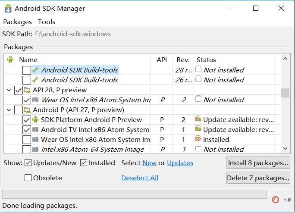Click the Android P (API 27) folder icon
The image size is (295, 213).
[x=27, y=110]
